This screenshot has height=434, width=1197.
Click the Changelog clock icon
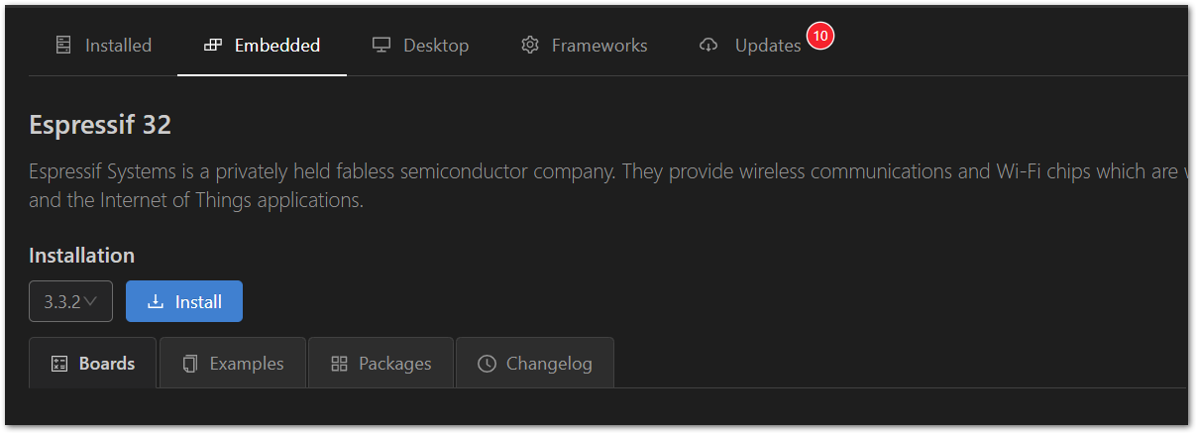[x=487, y=364]
